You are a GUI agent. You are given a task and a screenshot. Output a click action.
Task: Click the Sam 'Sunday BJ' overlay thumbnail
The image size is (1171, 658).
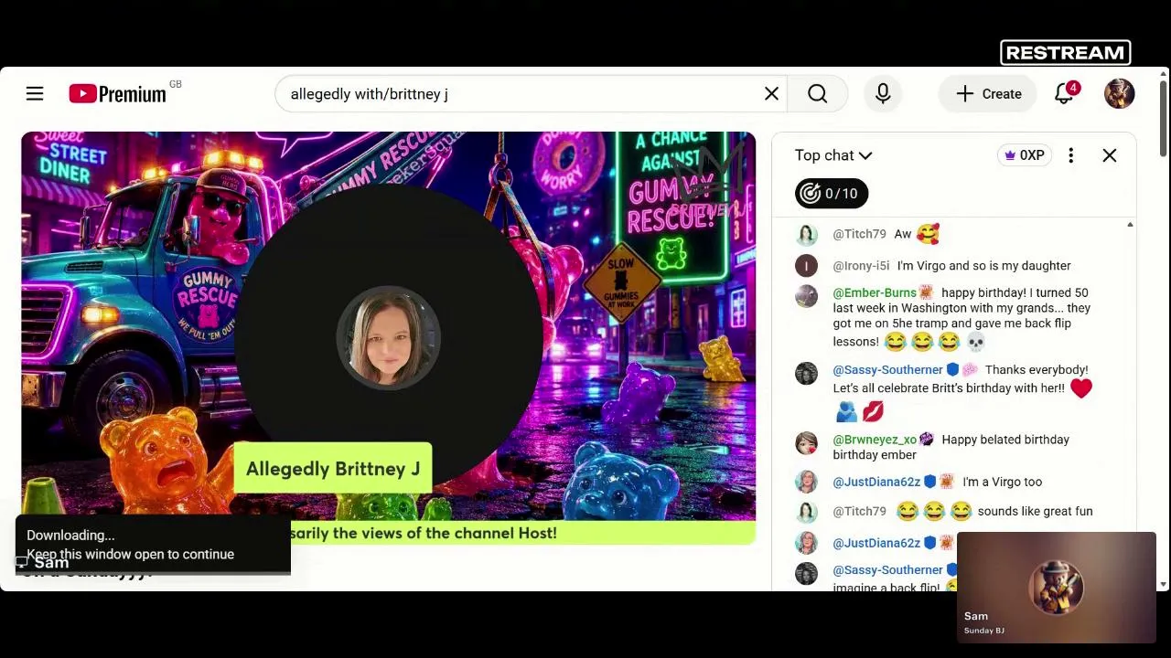pos(1056,588)
